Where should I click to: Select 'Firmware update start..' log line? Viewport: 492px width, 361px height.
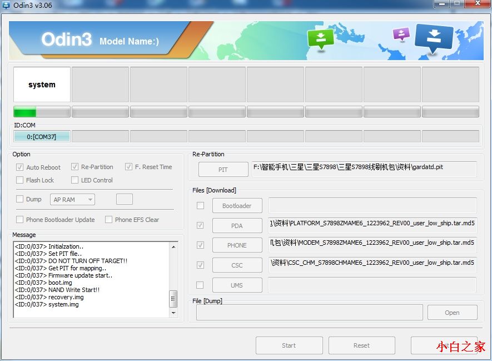[x=64, y=275]
